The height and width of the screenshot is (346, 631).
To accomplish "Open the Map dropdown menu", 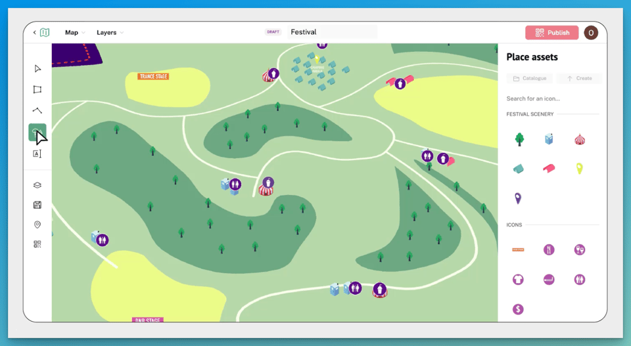I will point(75,33).
